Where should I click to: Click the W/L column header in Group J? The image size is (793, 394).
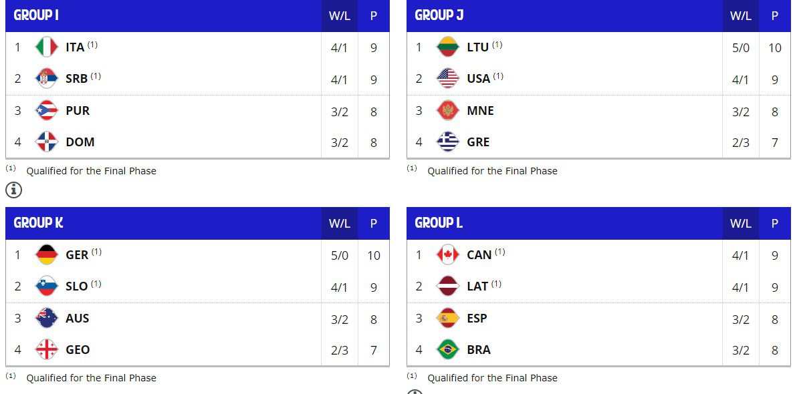tap(740, 16)
